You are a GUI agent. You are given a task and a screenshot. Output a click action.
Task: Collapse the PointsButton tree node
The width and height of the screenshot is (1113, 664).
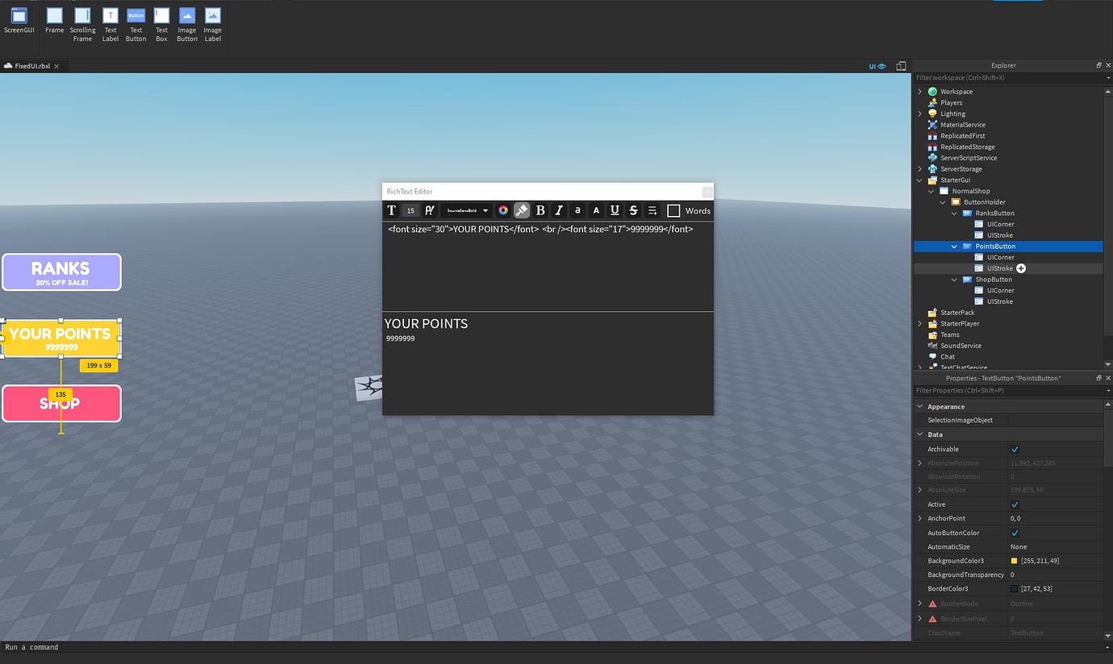point(954,246)
